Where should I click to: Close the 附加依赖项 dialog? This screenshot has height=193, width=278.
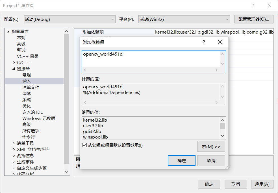[x=220, y=42]
